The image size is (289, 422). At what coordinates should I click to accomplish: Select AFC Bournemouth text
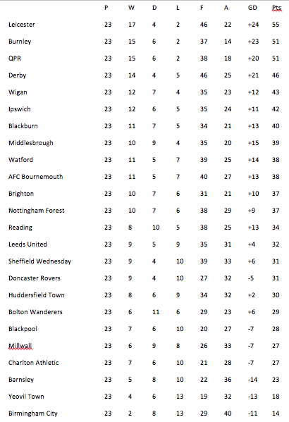tap(35, 177)
